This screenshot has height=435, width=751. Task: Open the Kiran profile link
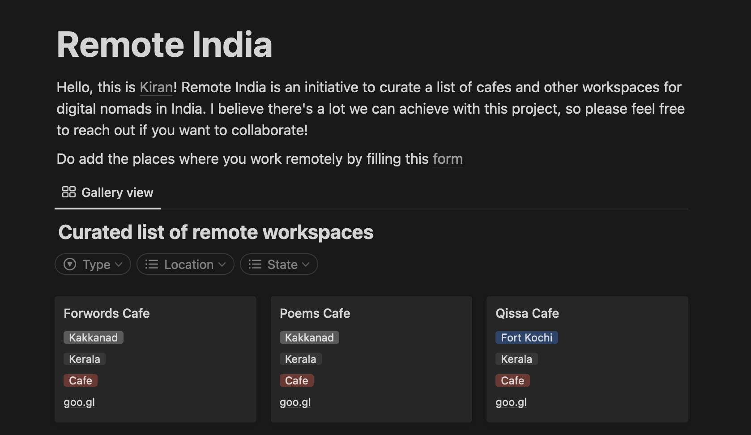(x=156, y=87)
